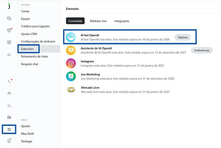Image resolution: width=221 pixels, height=148 pixels.
Task: Click the user avatar status icon
Action: [9, 140]
